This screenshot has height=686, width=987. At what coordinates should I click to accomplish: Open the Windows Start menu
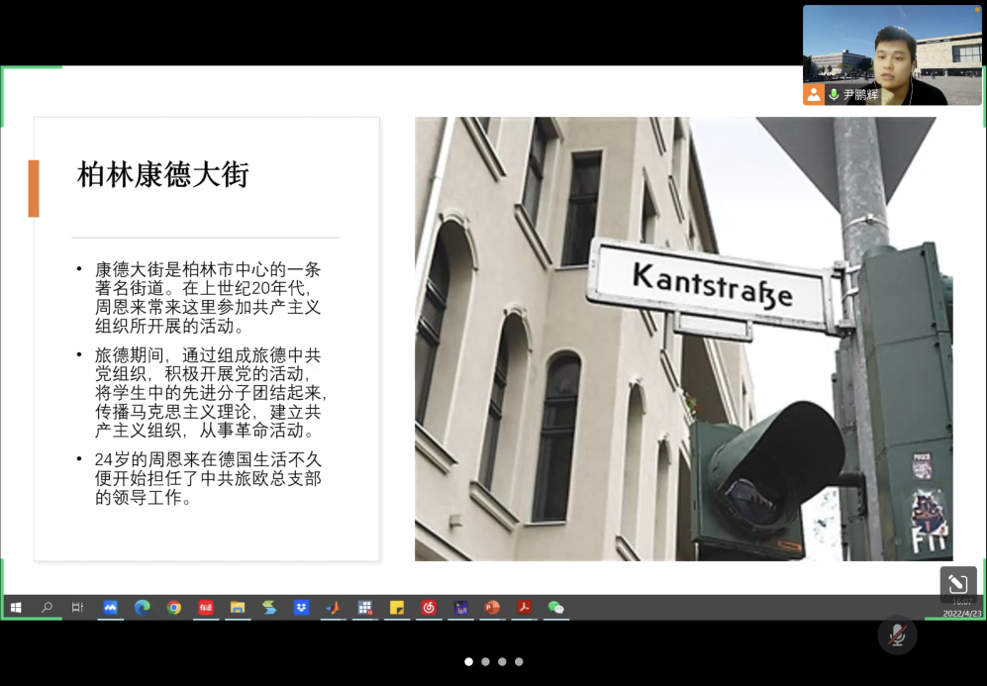16,608
